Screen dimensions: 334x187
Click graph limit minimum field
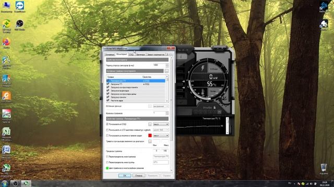tap(156, 151)
